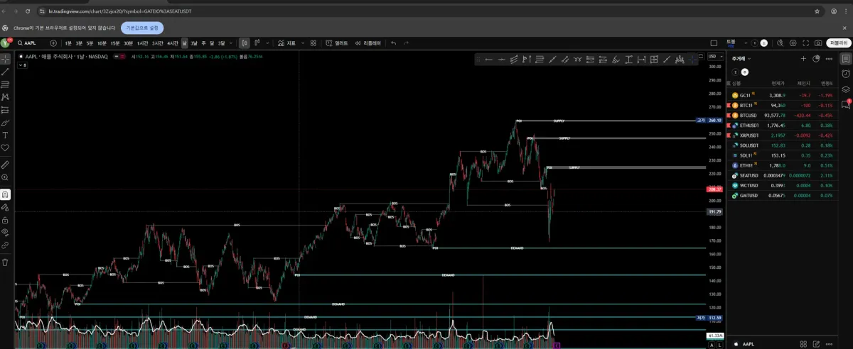
Task: Select the 15분 interval
Action: pyautogui.click(x=114, y=43)
